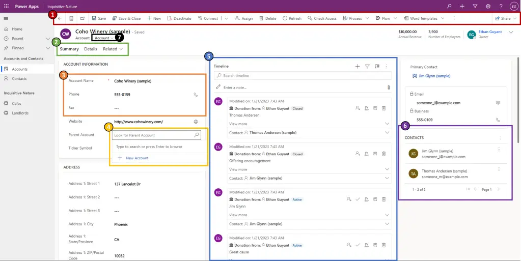Delete the Thomas Andersen donation timeline entry

(384, 108)
